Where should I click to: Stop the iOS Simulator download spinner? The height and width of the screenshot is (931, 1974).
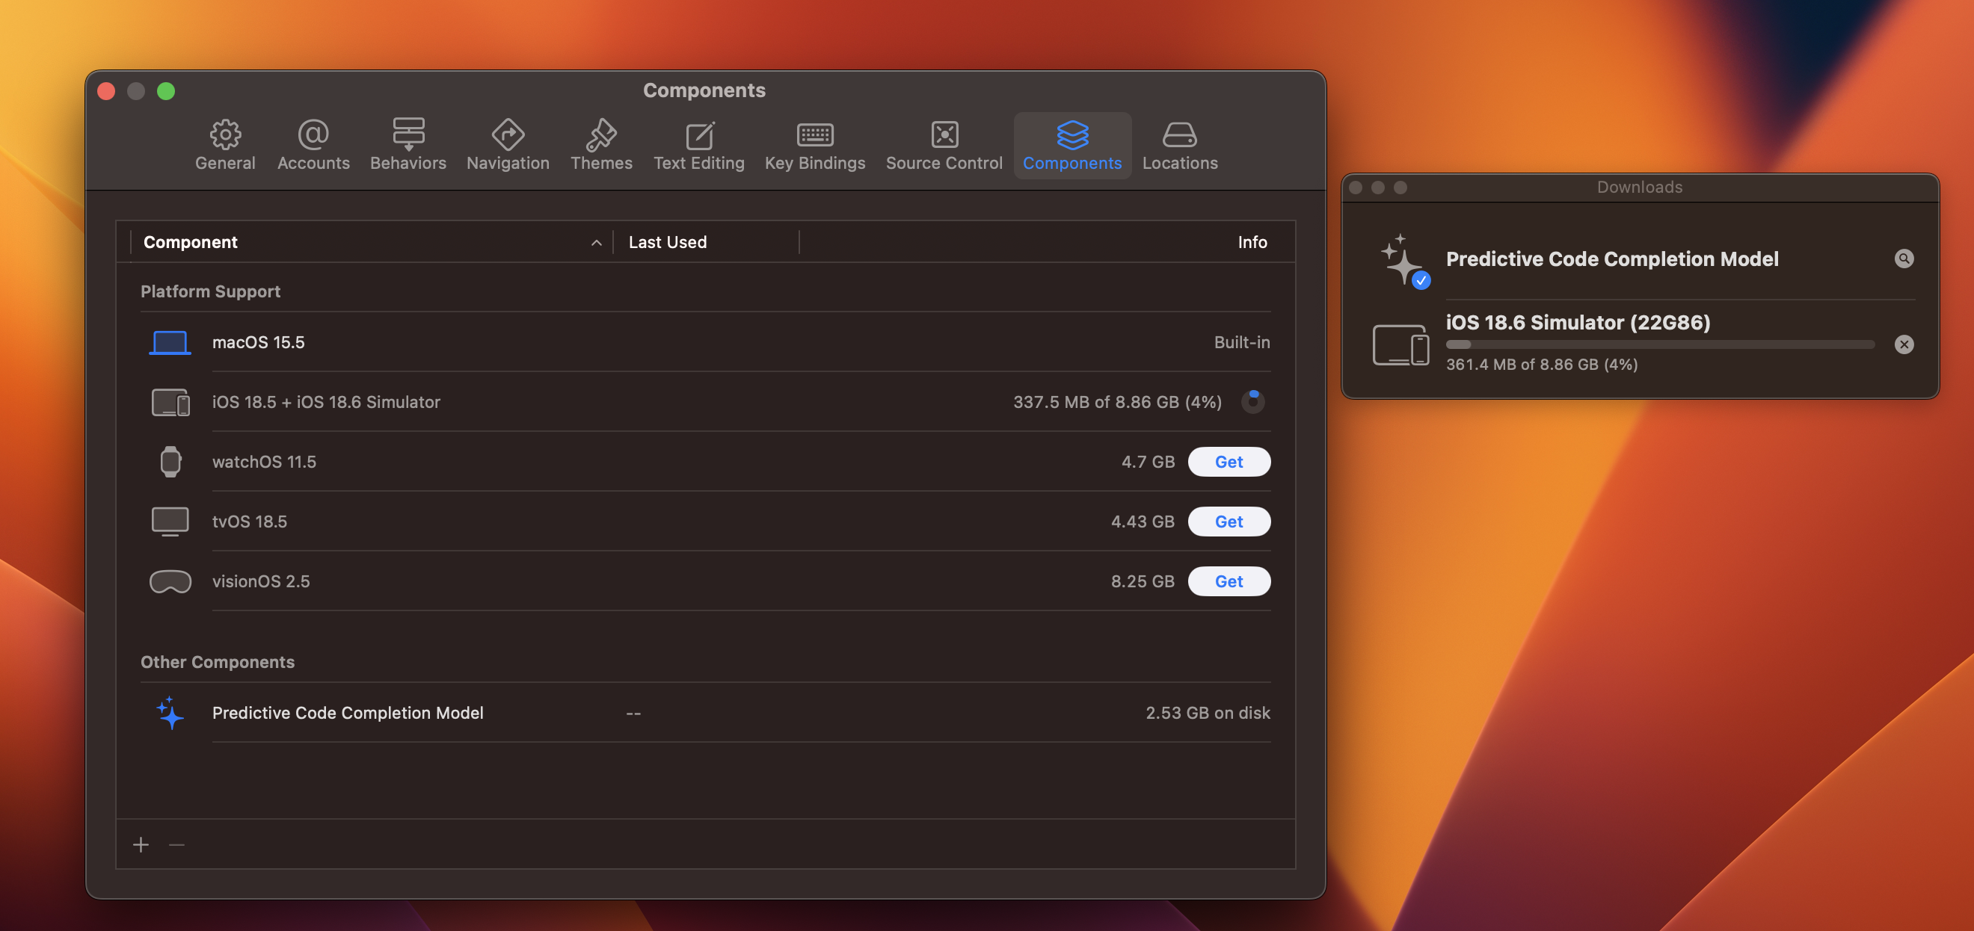1252,402
